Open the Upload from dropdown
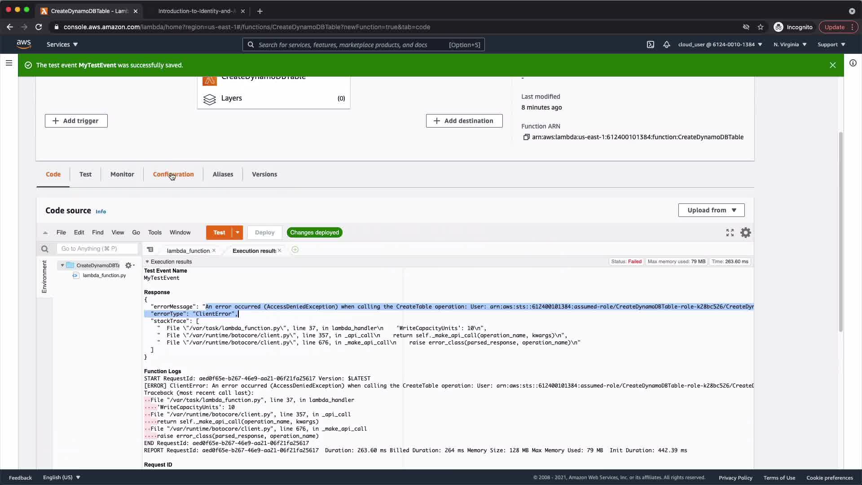The width and height of the screenshot is (862, 485). (x=711, y=210)
